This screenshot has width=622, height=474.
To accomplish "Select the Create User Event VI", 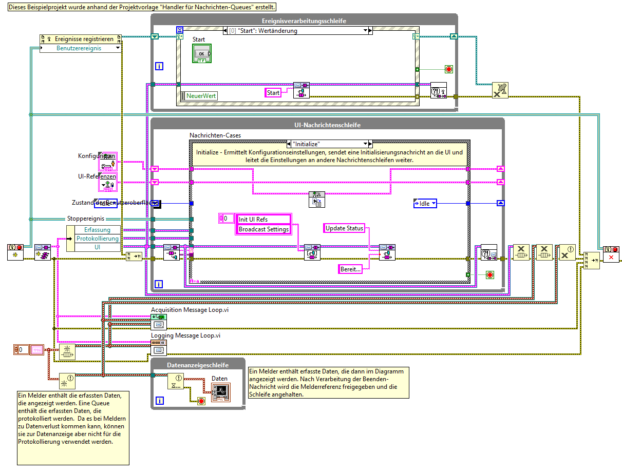I will point(16,252).
